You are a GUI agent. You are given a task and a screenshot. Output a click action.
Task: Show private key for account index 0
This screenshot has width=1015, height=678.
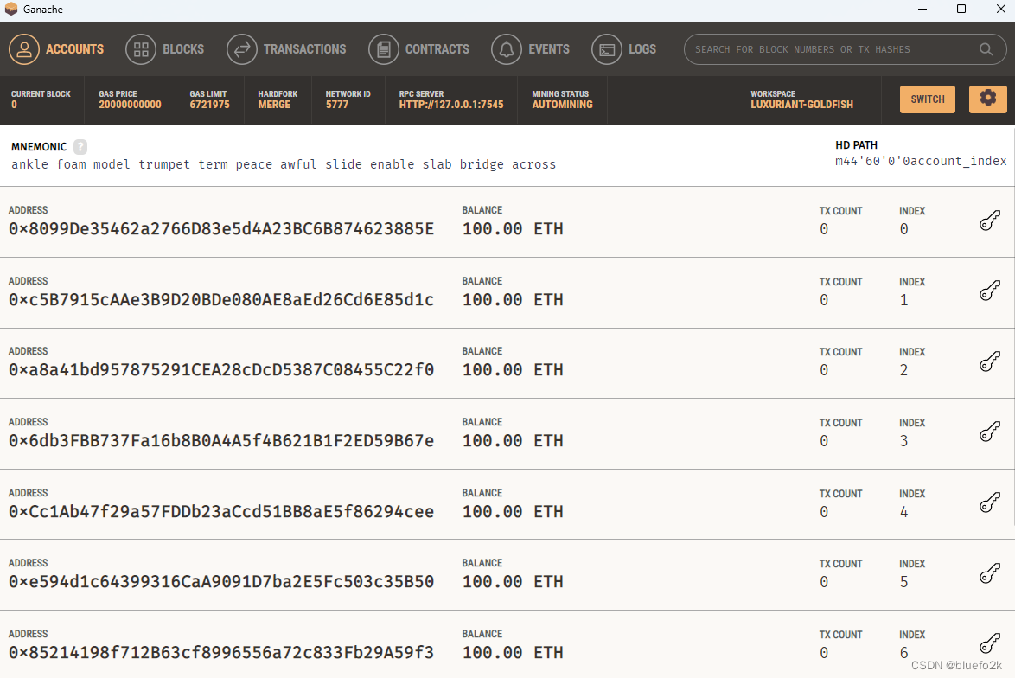(x=990, y=221)
